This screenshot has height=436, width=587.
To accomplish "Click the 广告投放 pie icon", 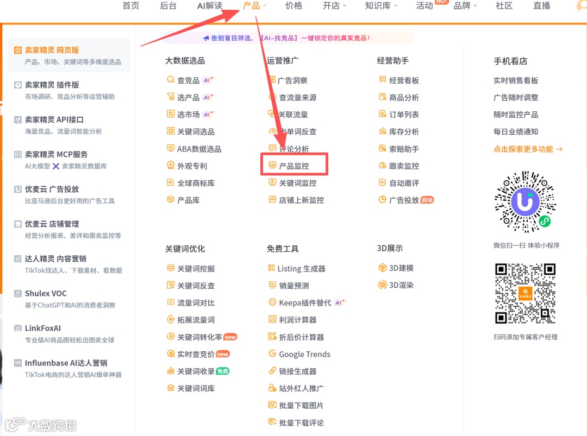I will tap(382, 200).
